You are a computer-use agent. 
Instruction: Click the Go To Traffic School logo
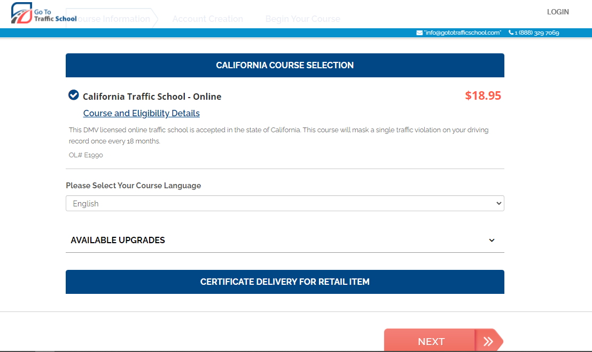pos(44,13)
